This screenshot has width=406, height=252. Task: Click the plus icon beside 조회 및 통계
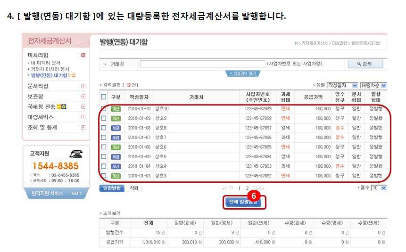click(83, 127)
